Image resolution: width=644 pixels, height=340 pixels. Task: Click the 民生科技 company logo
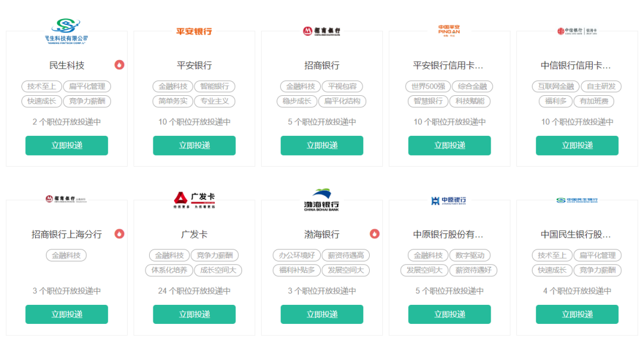click(66, 31)
